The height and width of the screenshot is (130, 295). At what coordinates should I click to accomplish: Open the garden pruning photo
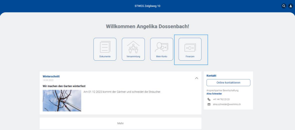click(x=62, y=101)
